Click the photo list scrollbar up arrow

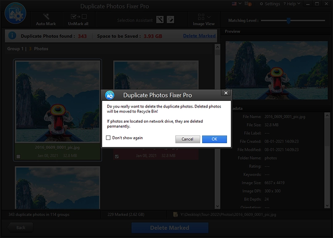tap(217, 47)
